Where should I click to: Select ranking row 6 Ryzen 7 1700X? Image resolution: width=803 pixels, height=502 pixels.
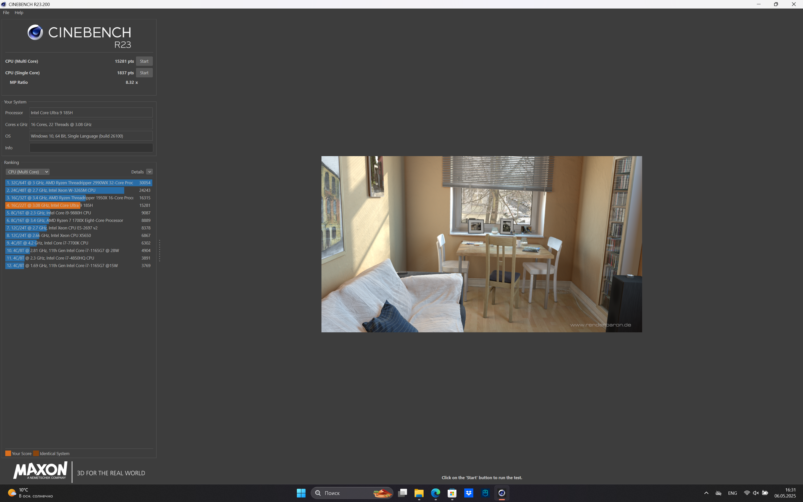tap(79, 220)
